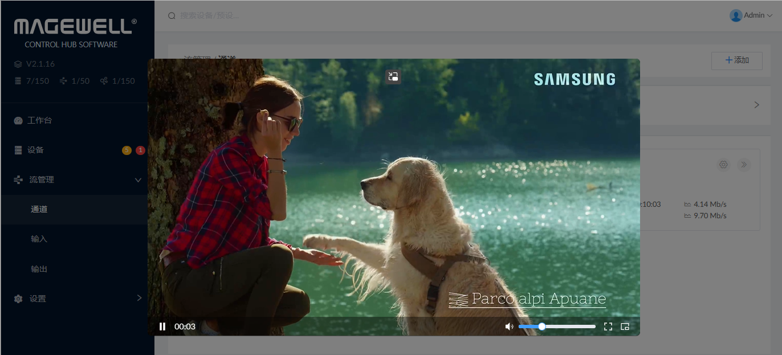Click the 1/150 count text
Viewport: 782px width, 355px height.
tap(124, 81)
